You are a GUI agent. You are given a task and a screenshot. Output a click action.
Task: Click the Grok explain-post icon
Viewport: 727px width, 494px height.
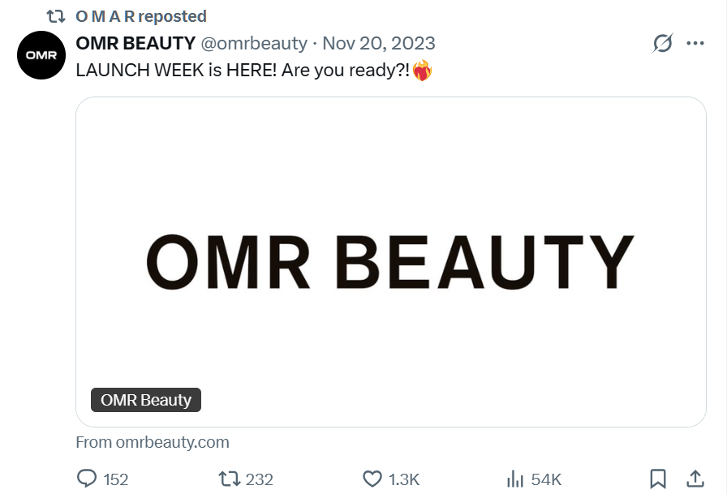click(x=663, y=44)
